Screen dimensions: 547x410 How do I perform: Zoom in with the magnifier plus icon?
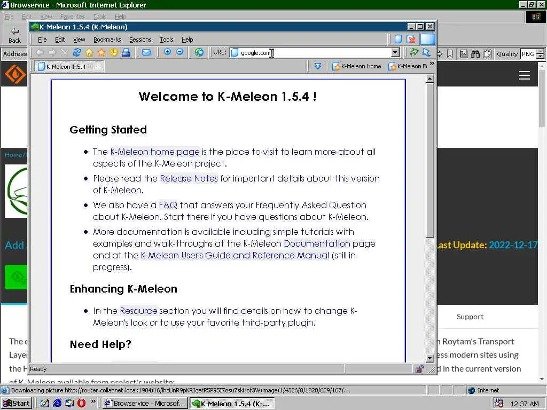167,53
